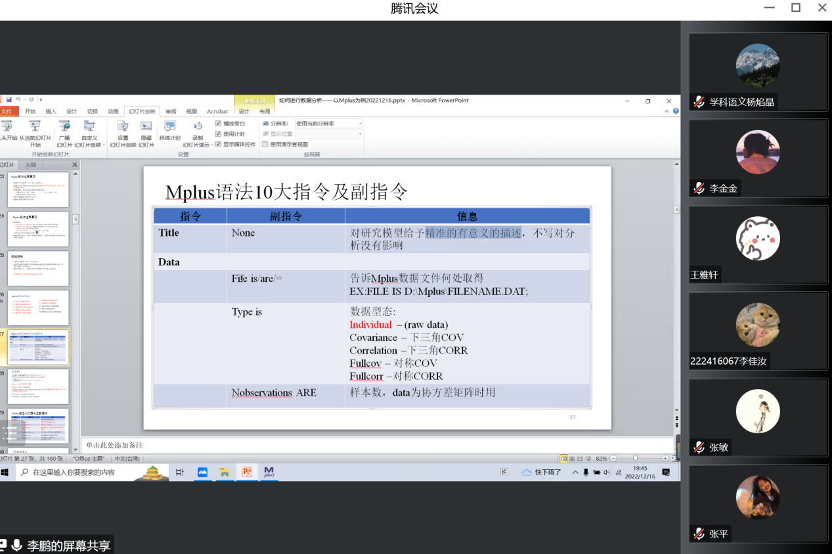This screenshot has width=832, height=554.
Task: Open table tools 布局 layout tab
Action: coord(265,111)
